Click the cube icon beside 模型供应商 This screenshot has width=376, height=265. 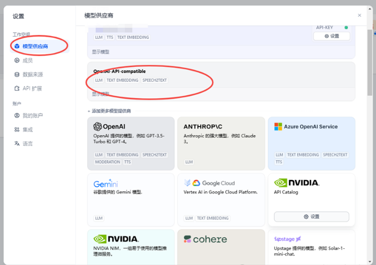coord(17,46)
